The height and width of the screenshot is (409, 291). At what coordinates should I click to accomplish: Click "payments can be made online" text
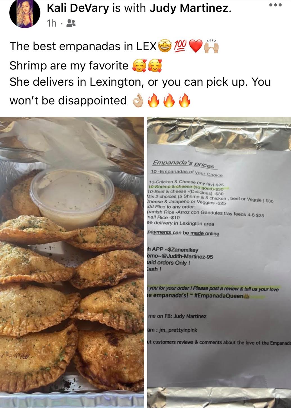183,233
